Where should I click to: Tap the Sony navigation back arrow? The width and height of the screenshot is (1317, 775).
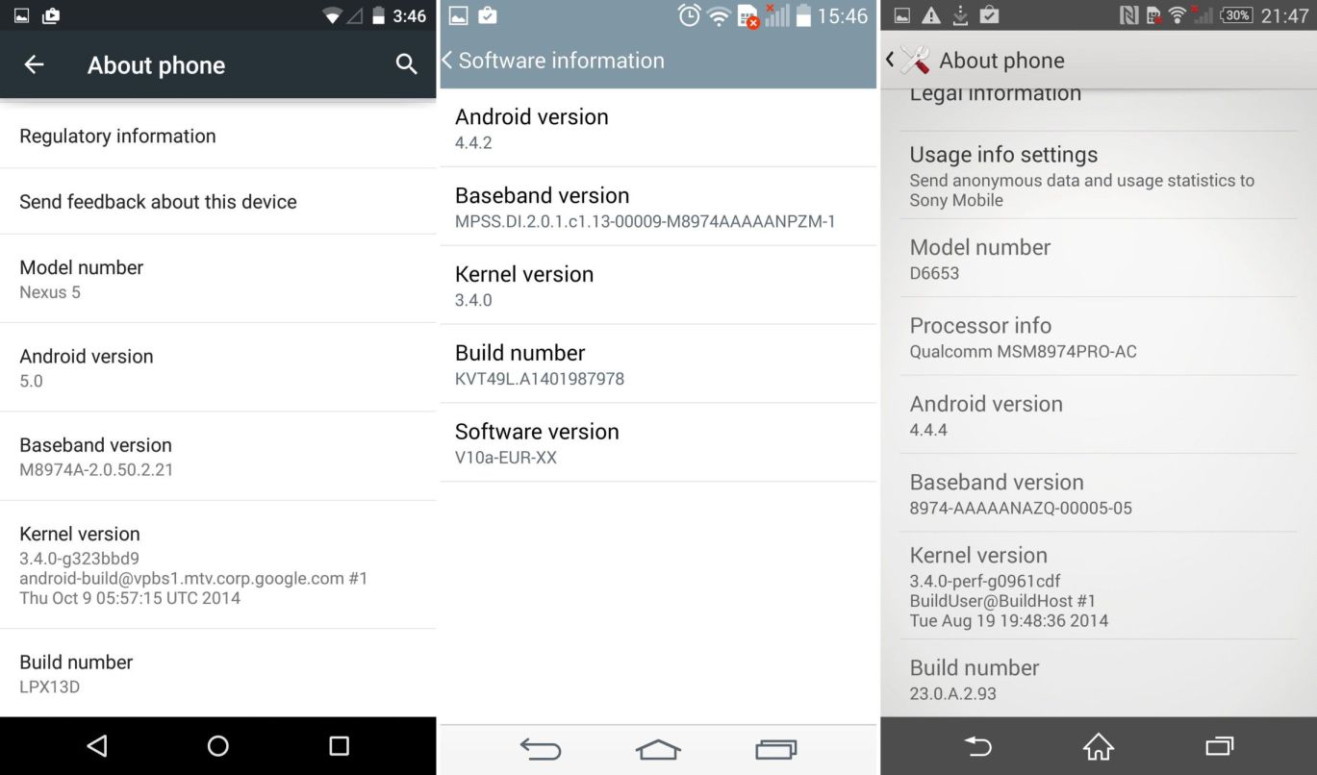[978, 746]
